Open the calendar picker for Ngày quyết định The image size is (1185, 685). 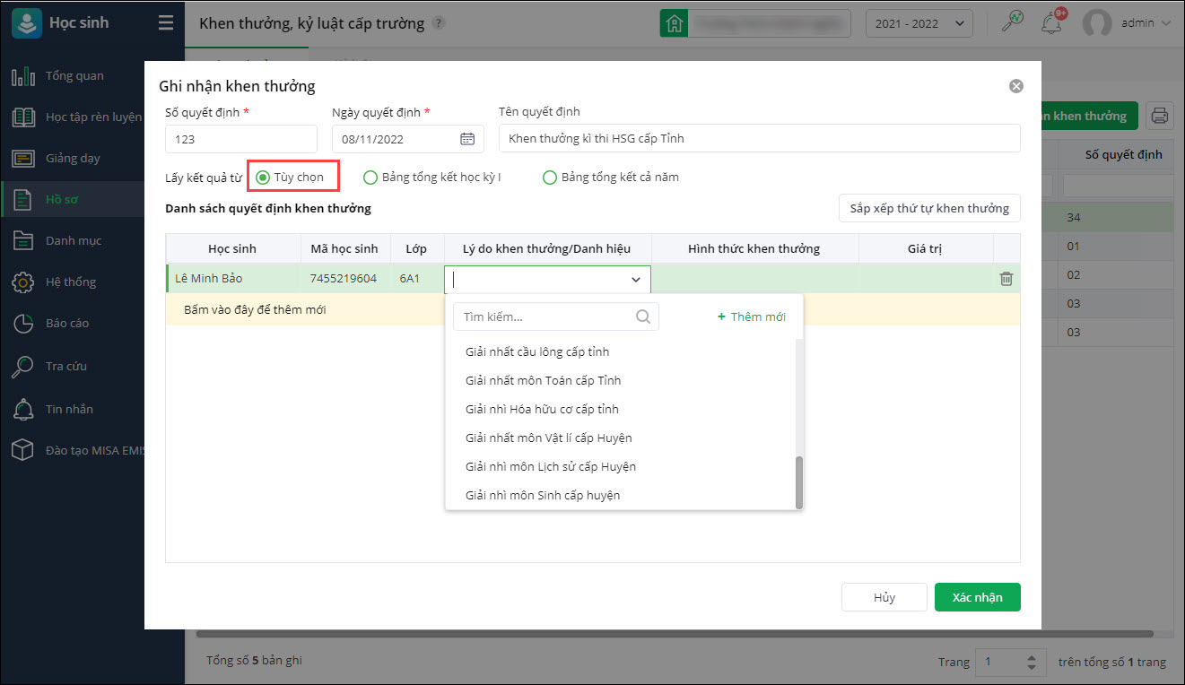coord(467,139)
